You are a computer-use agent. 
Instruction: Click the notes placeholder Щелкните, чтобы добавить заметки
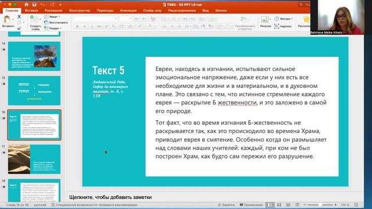[110, 197]
